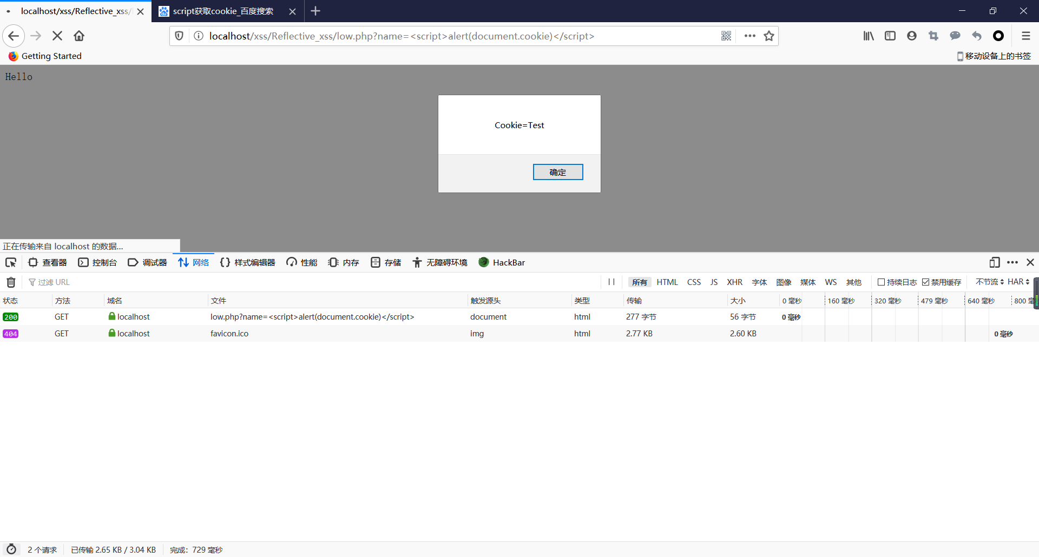The height and width of the screenshot is (557, 1039).
Task: Switch to the 查看器 inspector tab
Action: click(48, 263)
